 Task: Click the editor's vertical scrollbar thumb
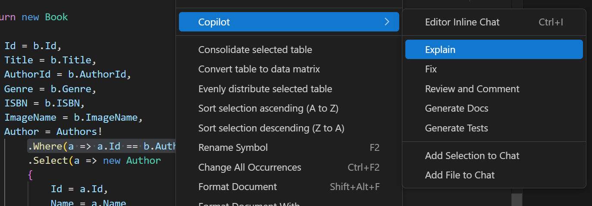click(x=517, y=199)
